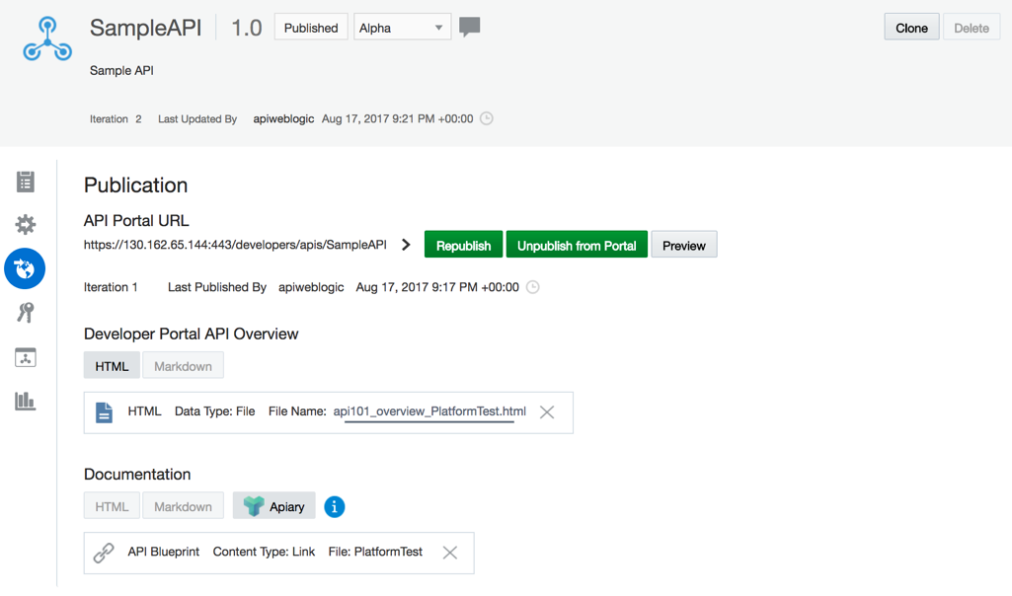This screenshot has width=1012, height=596.
Task: Select the Publication globe sidebar icon
Action: pos(25,268)
